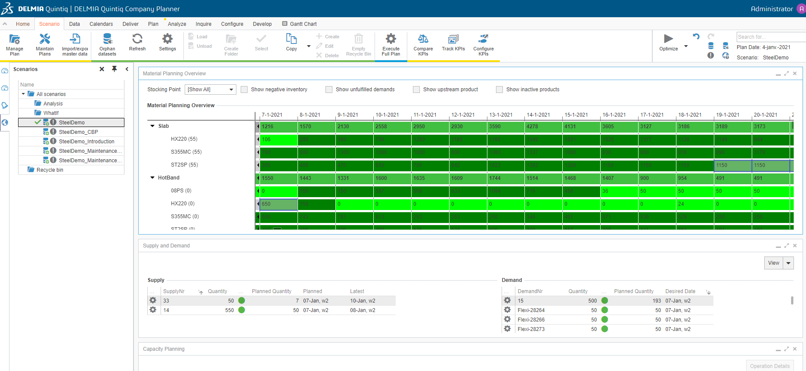Image resolution: width=806 pixels, height=371 pixels.
Task: Collapse the HotBand product group
Action: (152, 178)
